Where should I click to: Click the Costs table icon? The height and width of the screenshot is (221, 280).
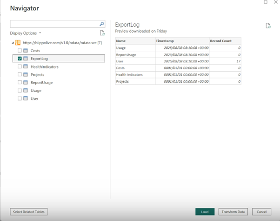[26, 51]
